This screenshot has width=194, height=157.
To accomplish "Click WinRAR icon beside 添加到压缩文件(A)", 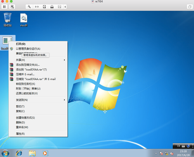I will [x=12, y=65].
